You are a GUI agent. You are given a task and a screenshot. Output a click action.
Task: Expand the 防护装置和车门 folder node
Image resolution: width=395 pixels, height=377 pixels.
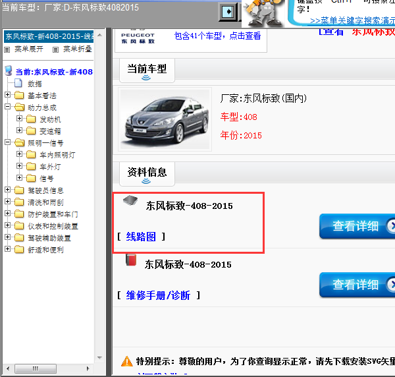(x=7, y=214)
